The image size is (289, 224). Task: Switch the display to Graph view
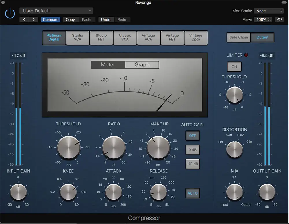(x=142, y=65)
